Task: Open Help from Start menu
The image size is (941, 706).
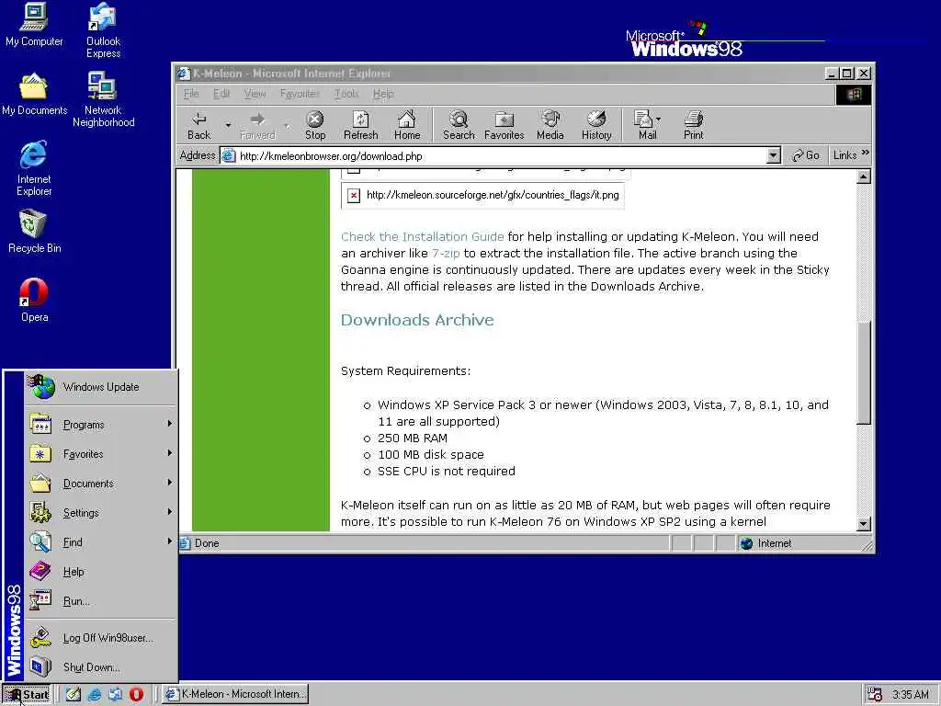Action: coord(101,572)
